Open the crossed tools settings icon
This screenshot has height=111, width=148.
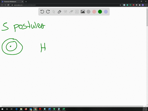coord(65,12)
